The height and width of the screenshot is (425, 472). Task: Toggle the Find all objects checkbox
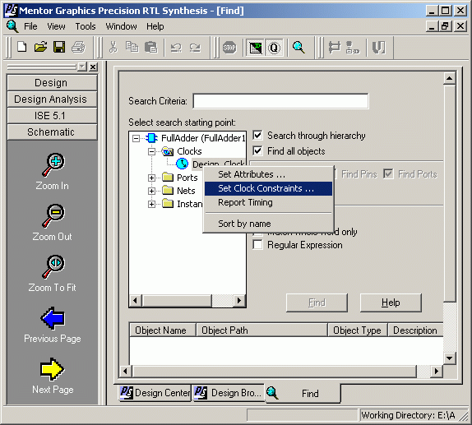click(x=257, y=150)
